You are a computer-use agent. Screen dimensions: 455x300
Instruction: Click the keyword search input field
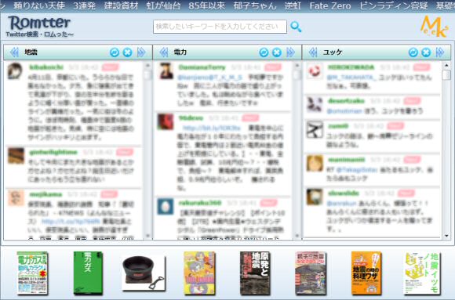click(x=220, y=27)
